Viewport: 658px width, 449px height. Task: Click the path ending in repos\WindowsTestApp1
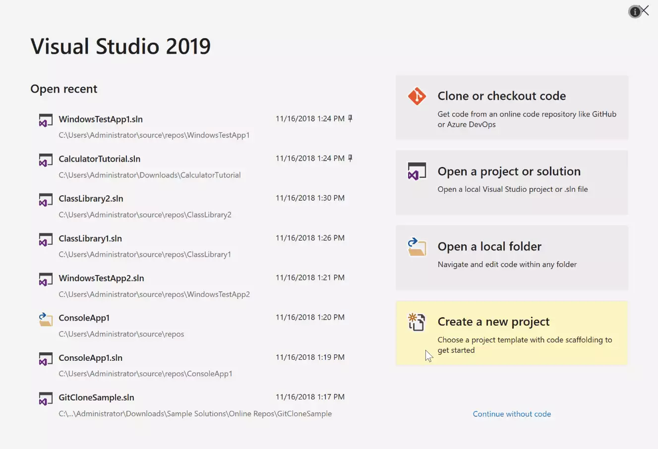154,135
